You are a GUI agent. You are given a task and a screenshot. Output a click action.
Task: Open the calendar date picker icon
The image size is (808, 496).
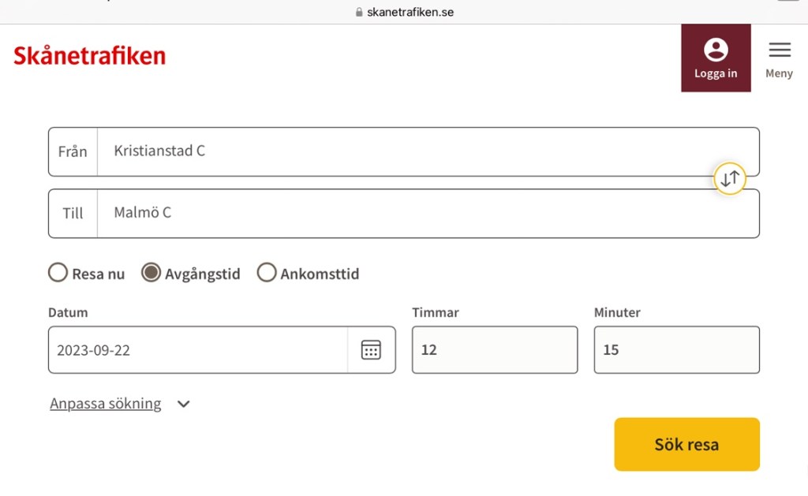371,350
